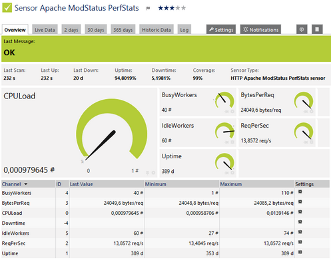Click "HTTP Apache ModStatus PerfStats sensor" type text
The width and height of the screenshot is (331, 260).
point(278,78)
